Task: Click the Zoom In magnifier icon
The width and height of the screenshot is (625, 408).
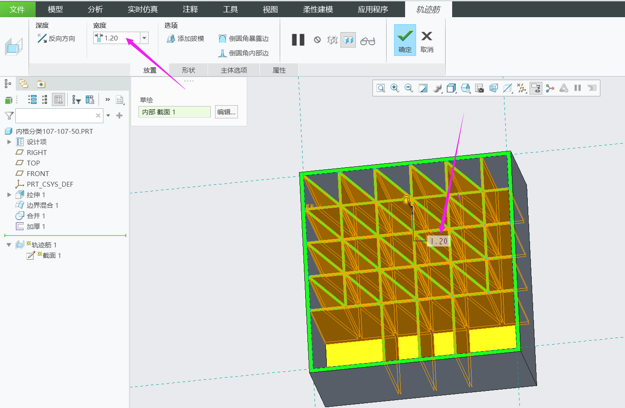Action: [x=395, y=88]
